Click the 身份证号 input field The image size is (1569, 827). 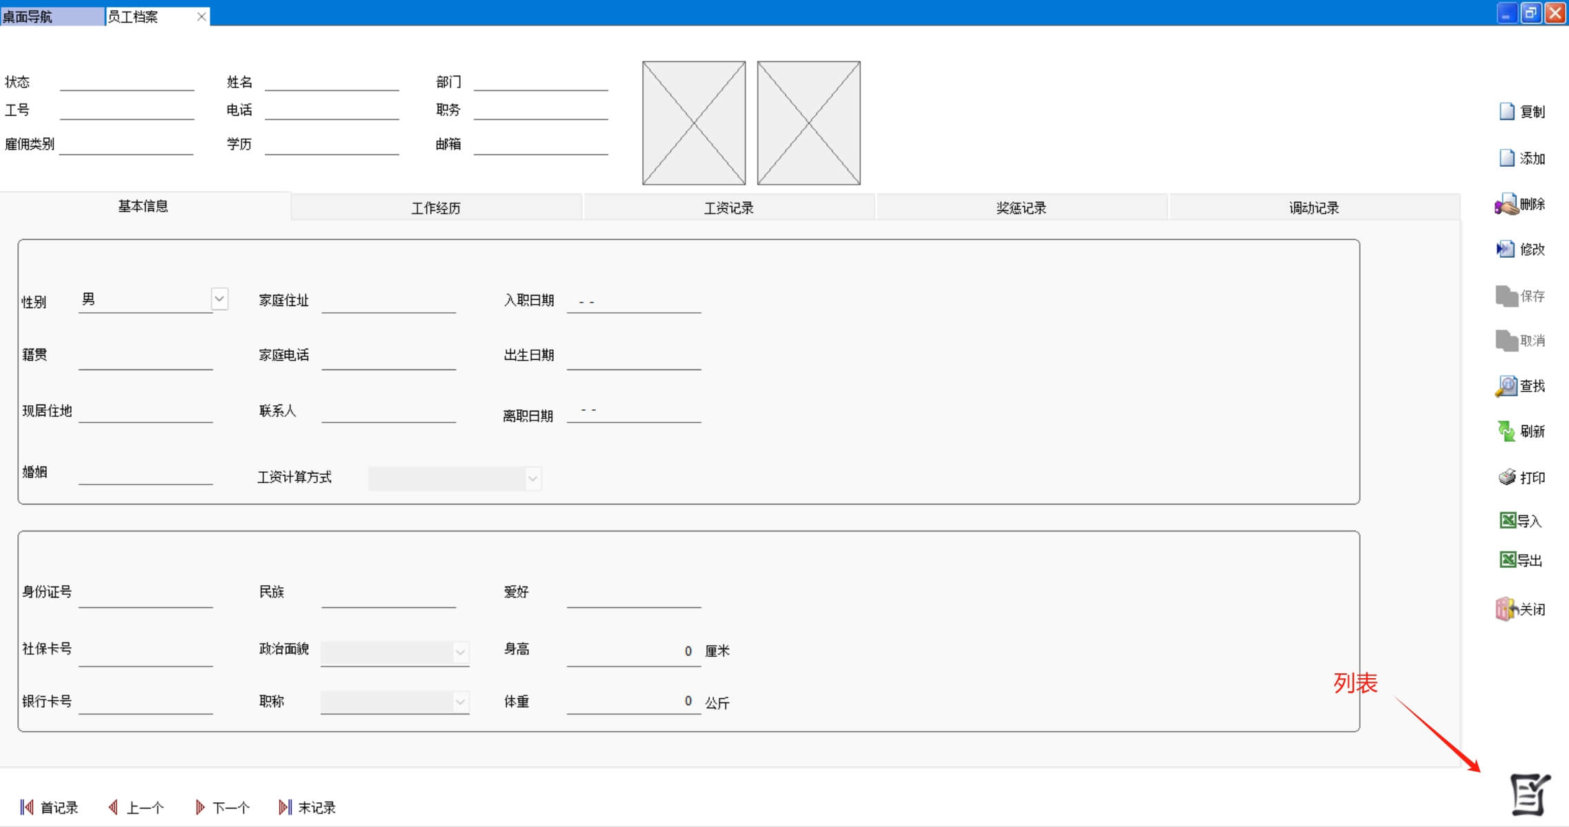[146, 595]
